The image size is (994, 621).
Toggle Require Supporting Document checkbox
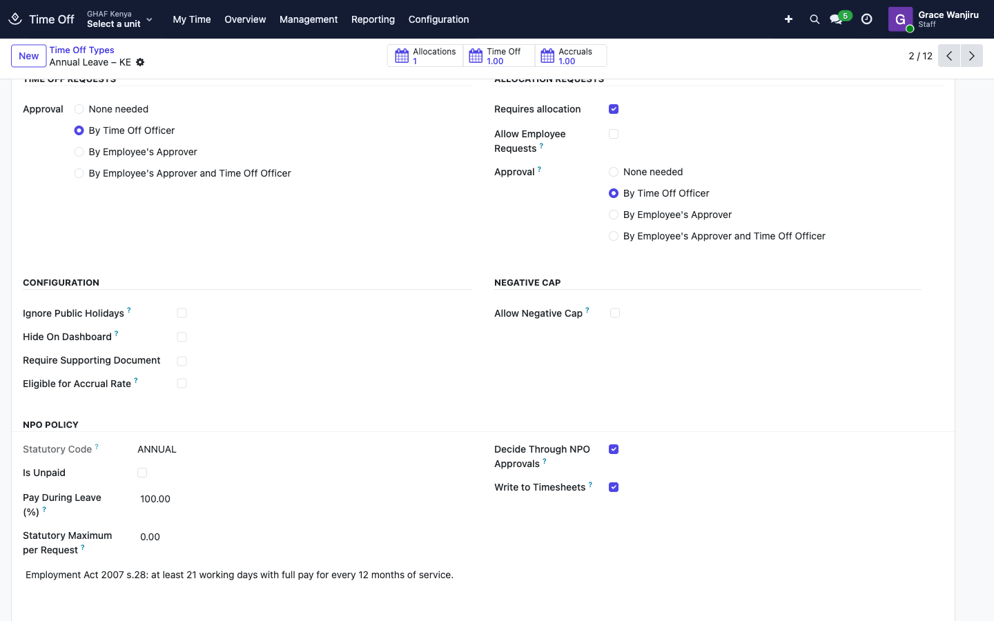(x=182, y=361)
